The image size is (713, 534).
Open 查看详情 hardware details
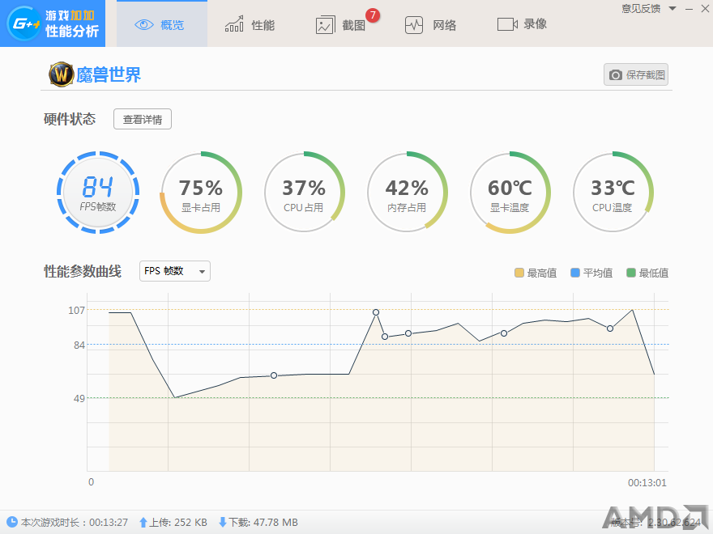(143, 119)
